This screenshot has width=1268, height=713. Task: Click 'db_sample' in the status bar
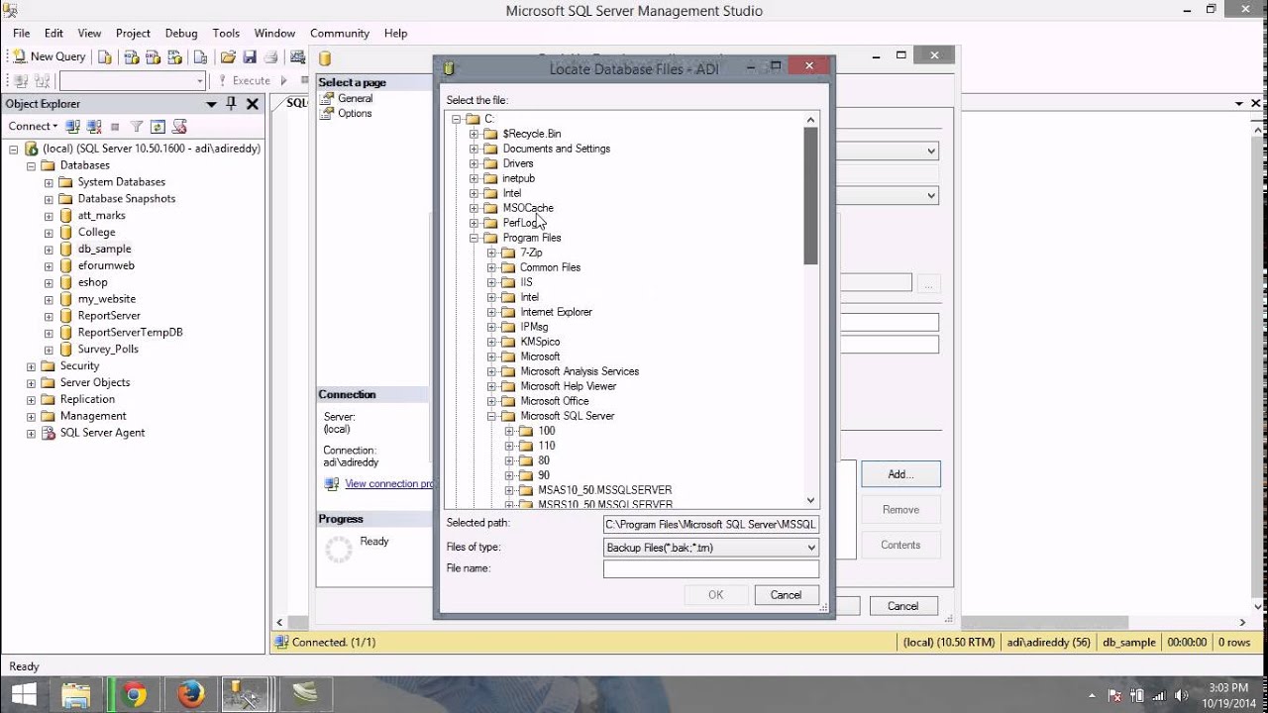[x=1129, y=643]
